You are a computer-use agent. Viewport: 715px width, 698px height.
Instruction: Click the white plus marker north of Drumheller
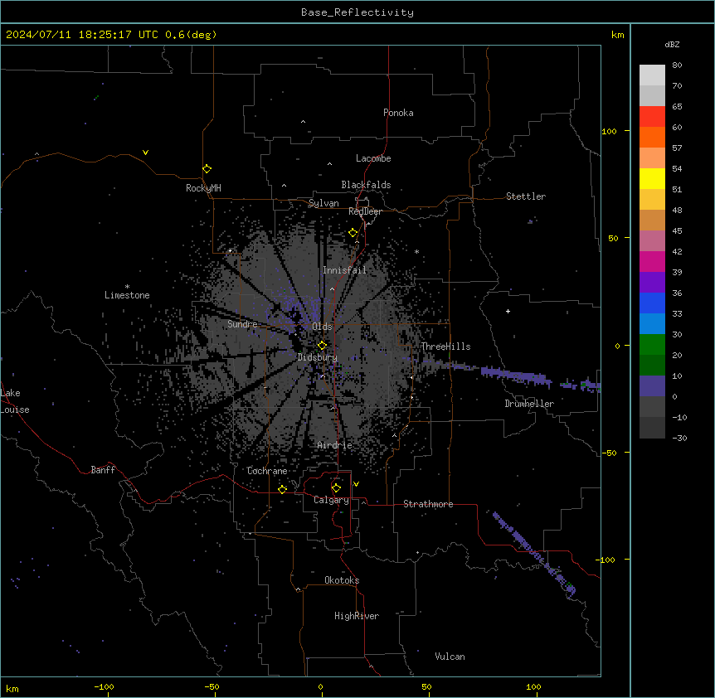click(508, 311)
